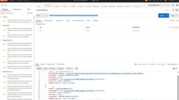Click the Key cell in Query Params

[62, 31]
